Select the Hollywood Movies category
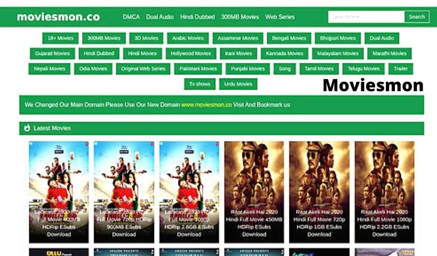This screenshot has height=256, width=437. tap(191, 53)
